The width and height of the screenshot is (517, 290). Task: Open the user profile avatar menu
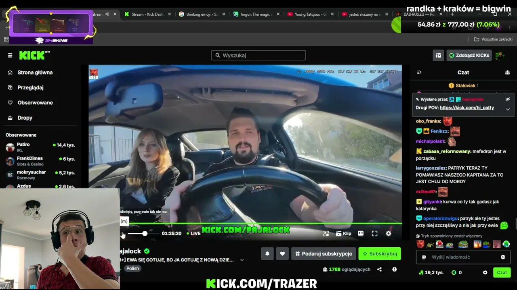pos(500,56)
